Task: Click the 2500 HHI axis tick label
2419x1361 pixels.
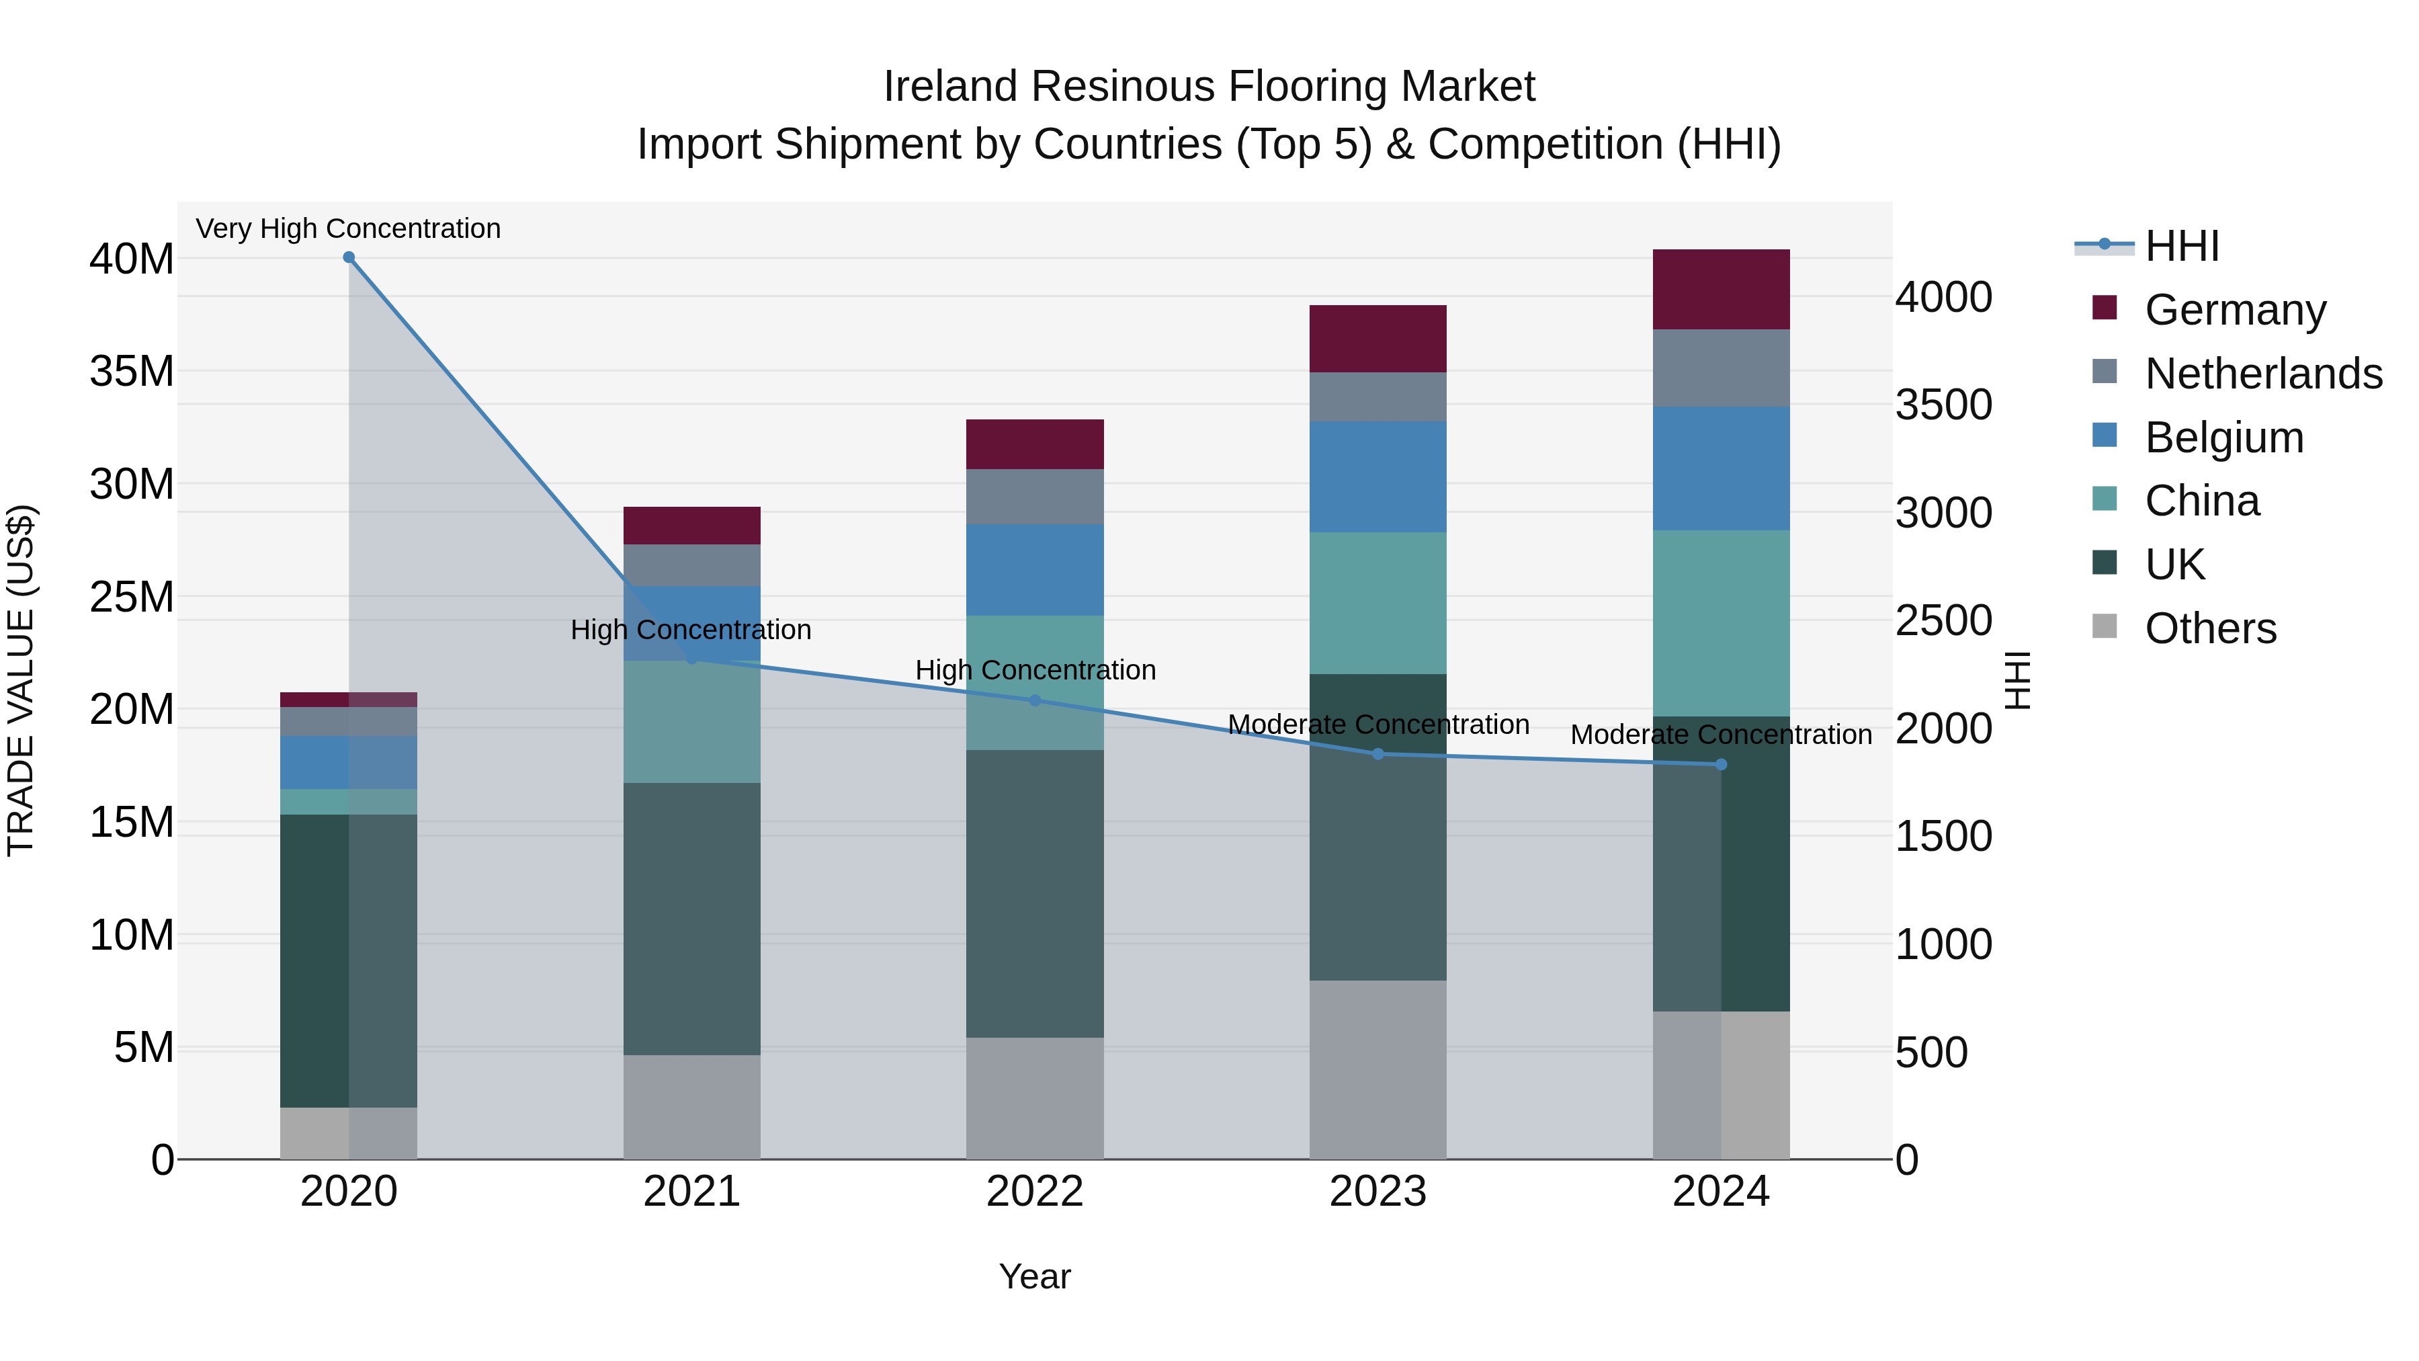Action: [1944, 620]
